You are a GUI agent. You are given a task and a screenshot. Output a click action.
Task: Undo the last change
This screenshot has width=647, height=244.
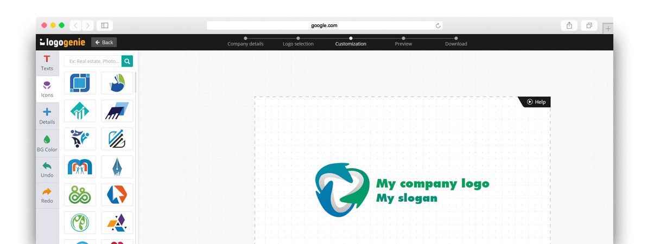point(47,170)
